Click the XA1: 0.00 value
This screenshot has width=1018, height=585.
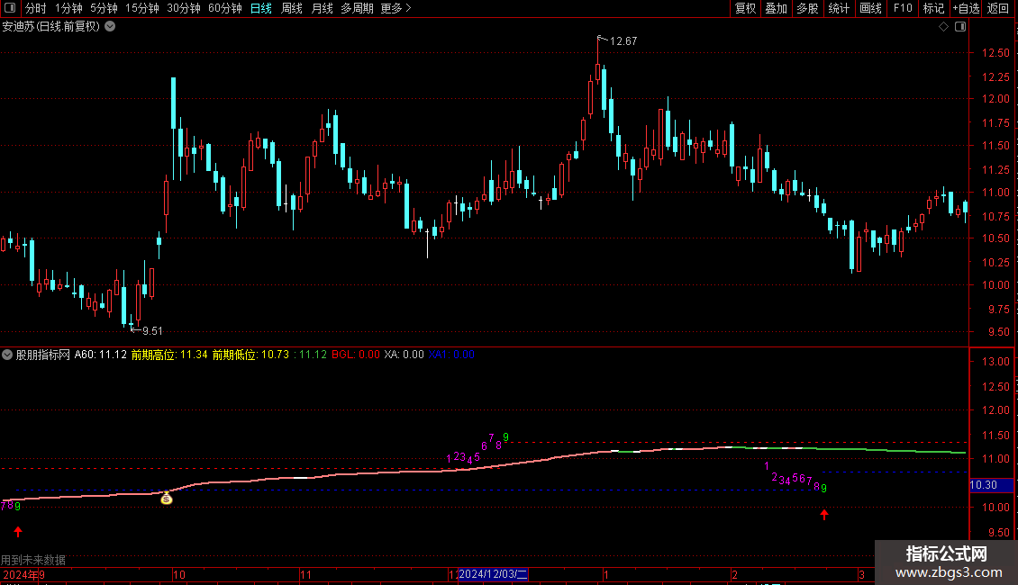pos(451,355)
